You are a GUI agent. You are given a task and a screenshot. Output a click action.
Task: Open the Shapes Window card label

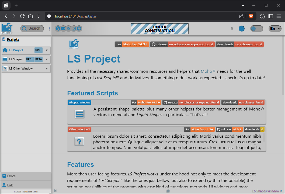click(x=80, y=103)
